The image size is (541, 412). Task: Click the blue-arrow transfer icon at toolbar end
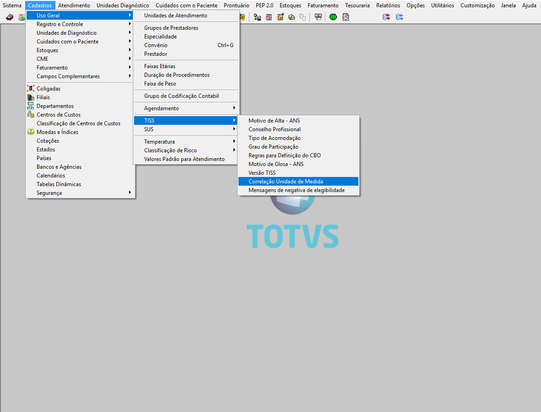point(400,17)
